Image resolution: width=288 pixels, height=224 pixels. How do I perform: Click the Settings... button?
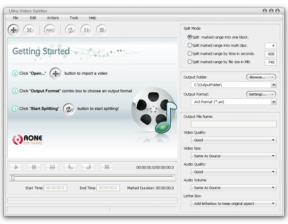pyautogui.click(x=261, y=94)
